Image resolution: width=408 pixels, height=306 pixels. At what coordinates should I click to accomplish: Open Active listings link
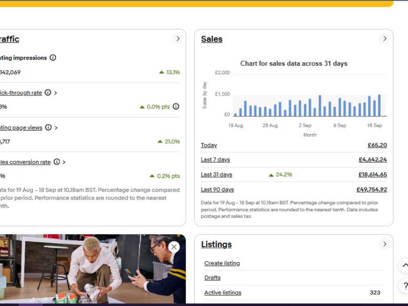tap(223, 293)
